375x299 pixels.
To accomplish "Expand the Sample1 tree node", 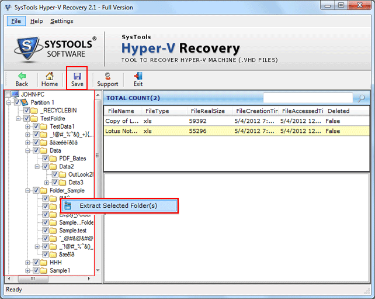I will click(27, 271).
